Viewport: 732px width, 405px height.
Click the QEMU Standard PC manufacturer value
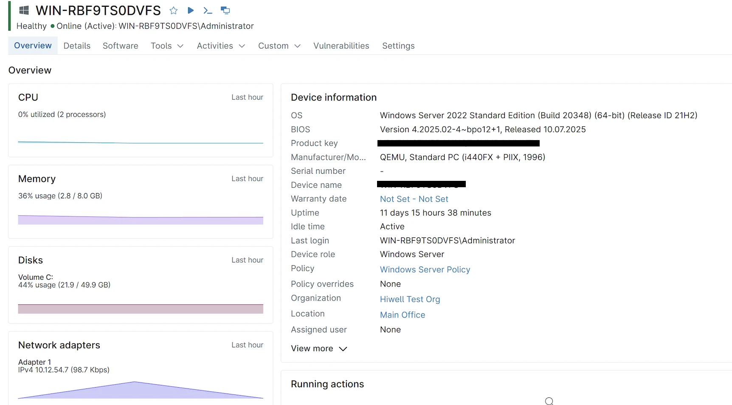[x=462, y=157]
